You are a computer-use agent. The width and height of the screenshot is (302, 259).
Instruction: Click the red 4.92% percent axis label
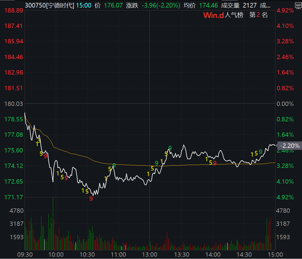285,10
